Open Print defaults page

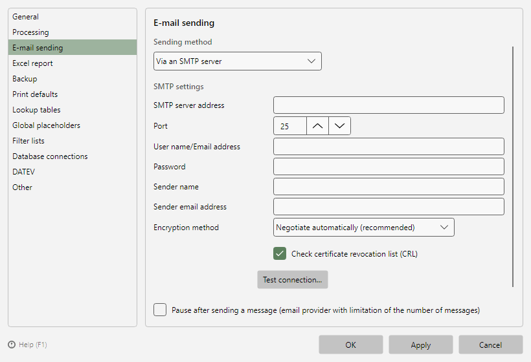tap(73, 94)
